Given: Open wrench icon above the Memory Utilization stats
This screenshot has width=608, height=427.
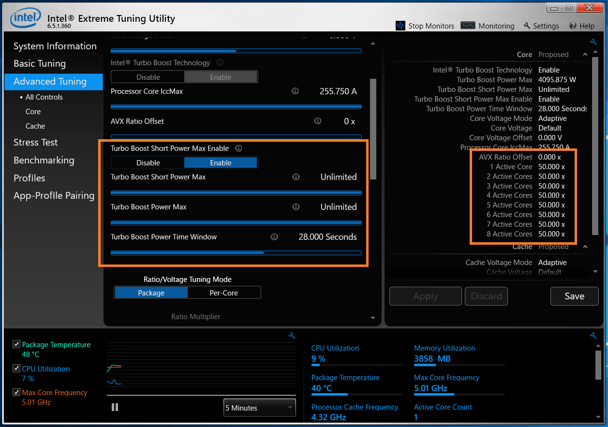Looking at the screenshot, I should pos(593,335).
